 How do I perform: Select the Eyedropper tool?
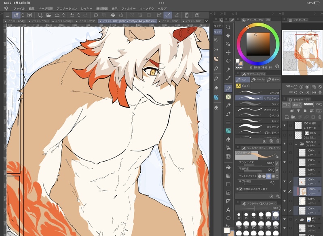click(228, 78)
